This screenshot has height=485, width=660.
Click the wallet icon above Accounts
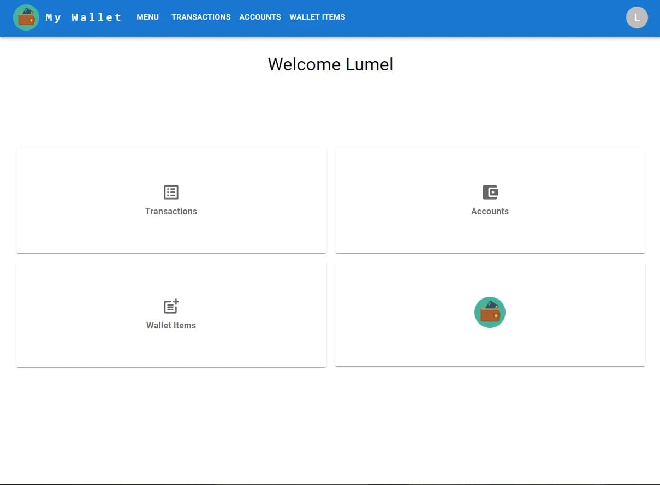(490, 192)
